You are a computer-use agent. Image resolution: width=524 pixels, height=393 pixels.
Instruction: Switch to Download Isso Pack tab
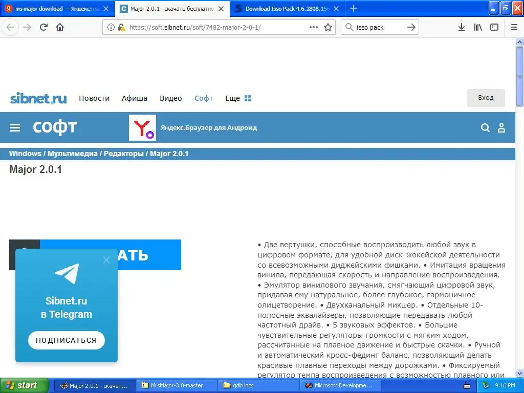[288, 9]
